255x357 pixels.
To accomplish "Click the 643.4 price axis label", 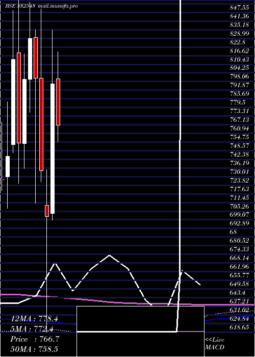I will [238, 293].
